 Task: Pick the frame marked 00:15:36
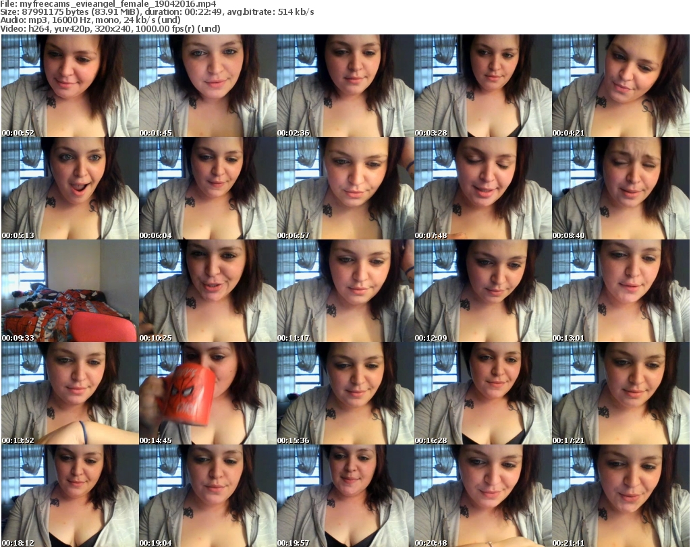345,393
